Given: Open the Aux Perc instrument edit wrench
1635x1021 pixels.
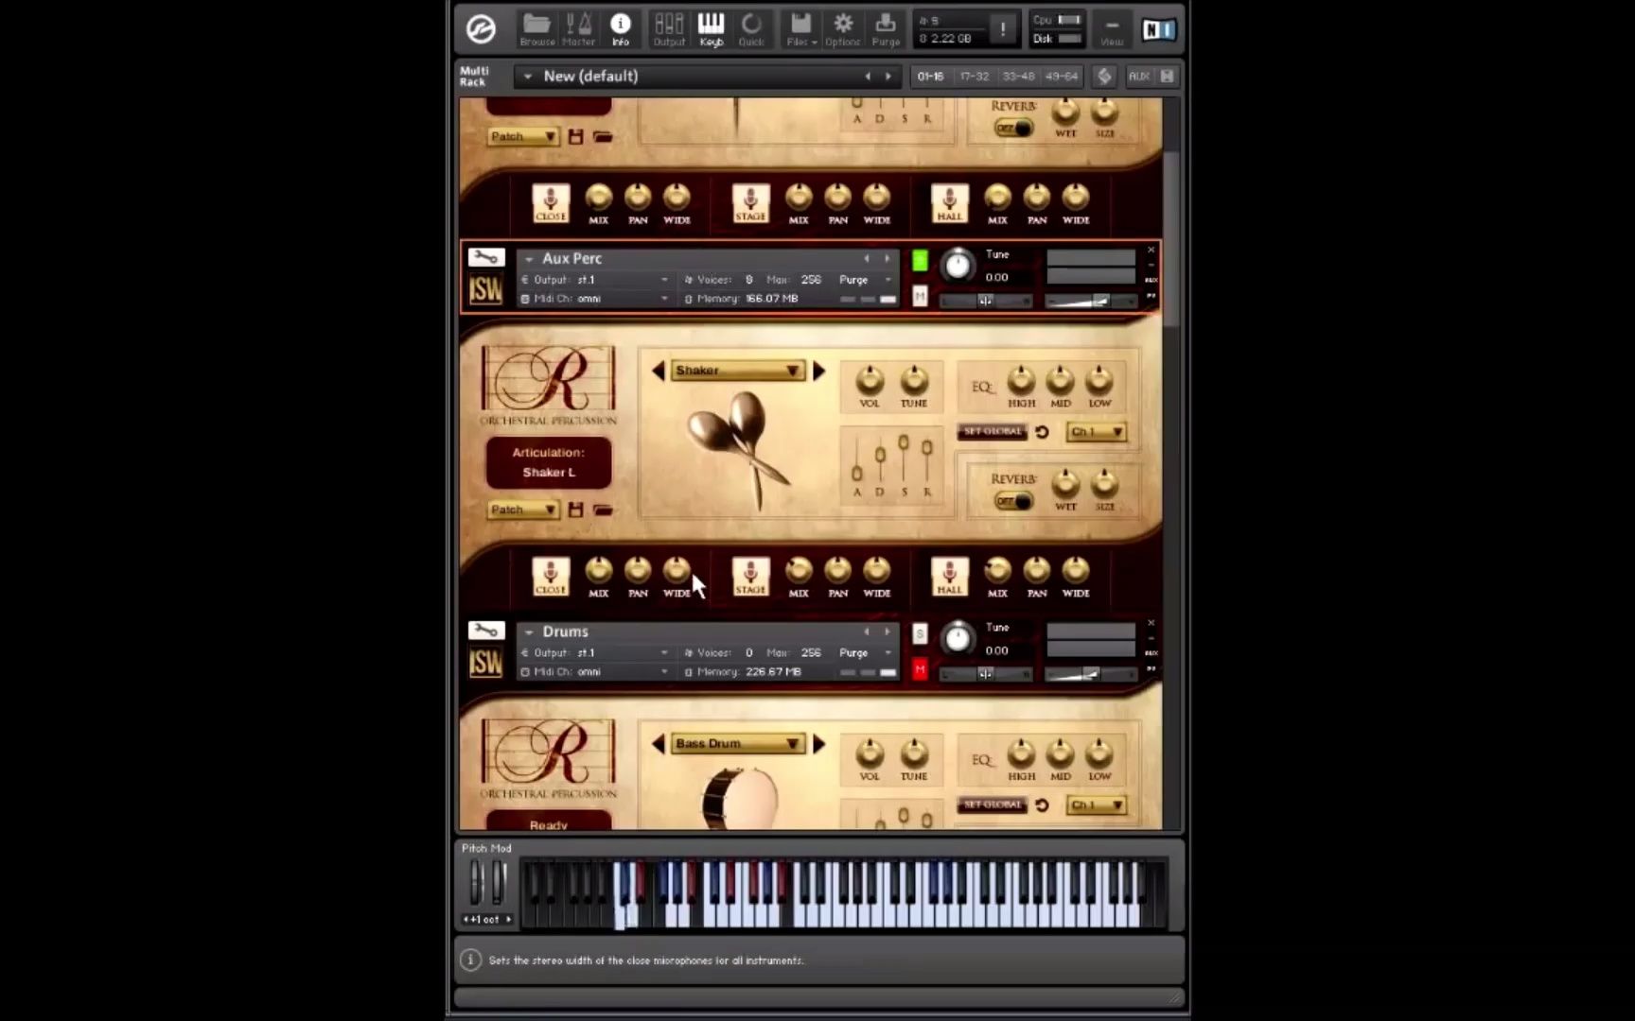Looking at the screenshot, I should point(486,256).
